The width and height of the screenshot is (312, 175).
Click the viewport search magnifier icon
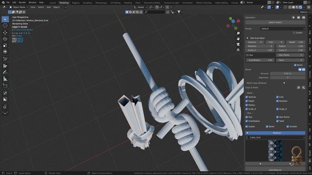tap(146, 12)
